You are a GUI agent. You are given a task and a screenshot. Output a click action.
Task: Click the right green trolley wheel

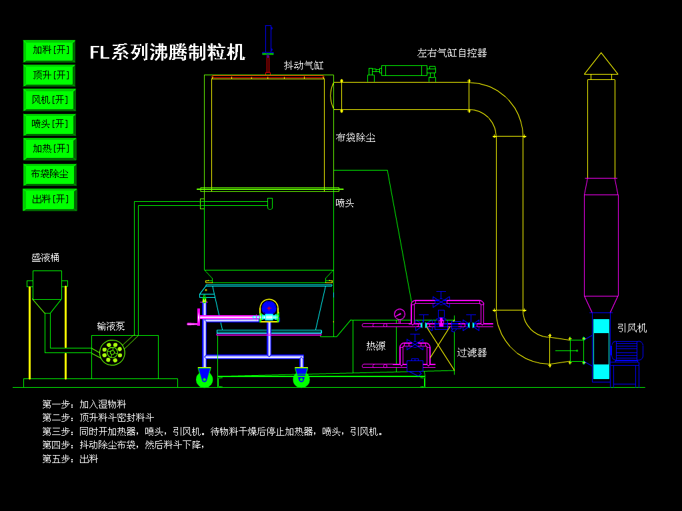click(301, 380)
